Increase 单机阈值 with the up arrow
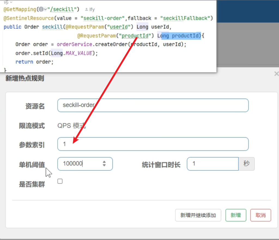 104,162
